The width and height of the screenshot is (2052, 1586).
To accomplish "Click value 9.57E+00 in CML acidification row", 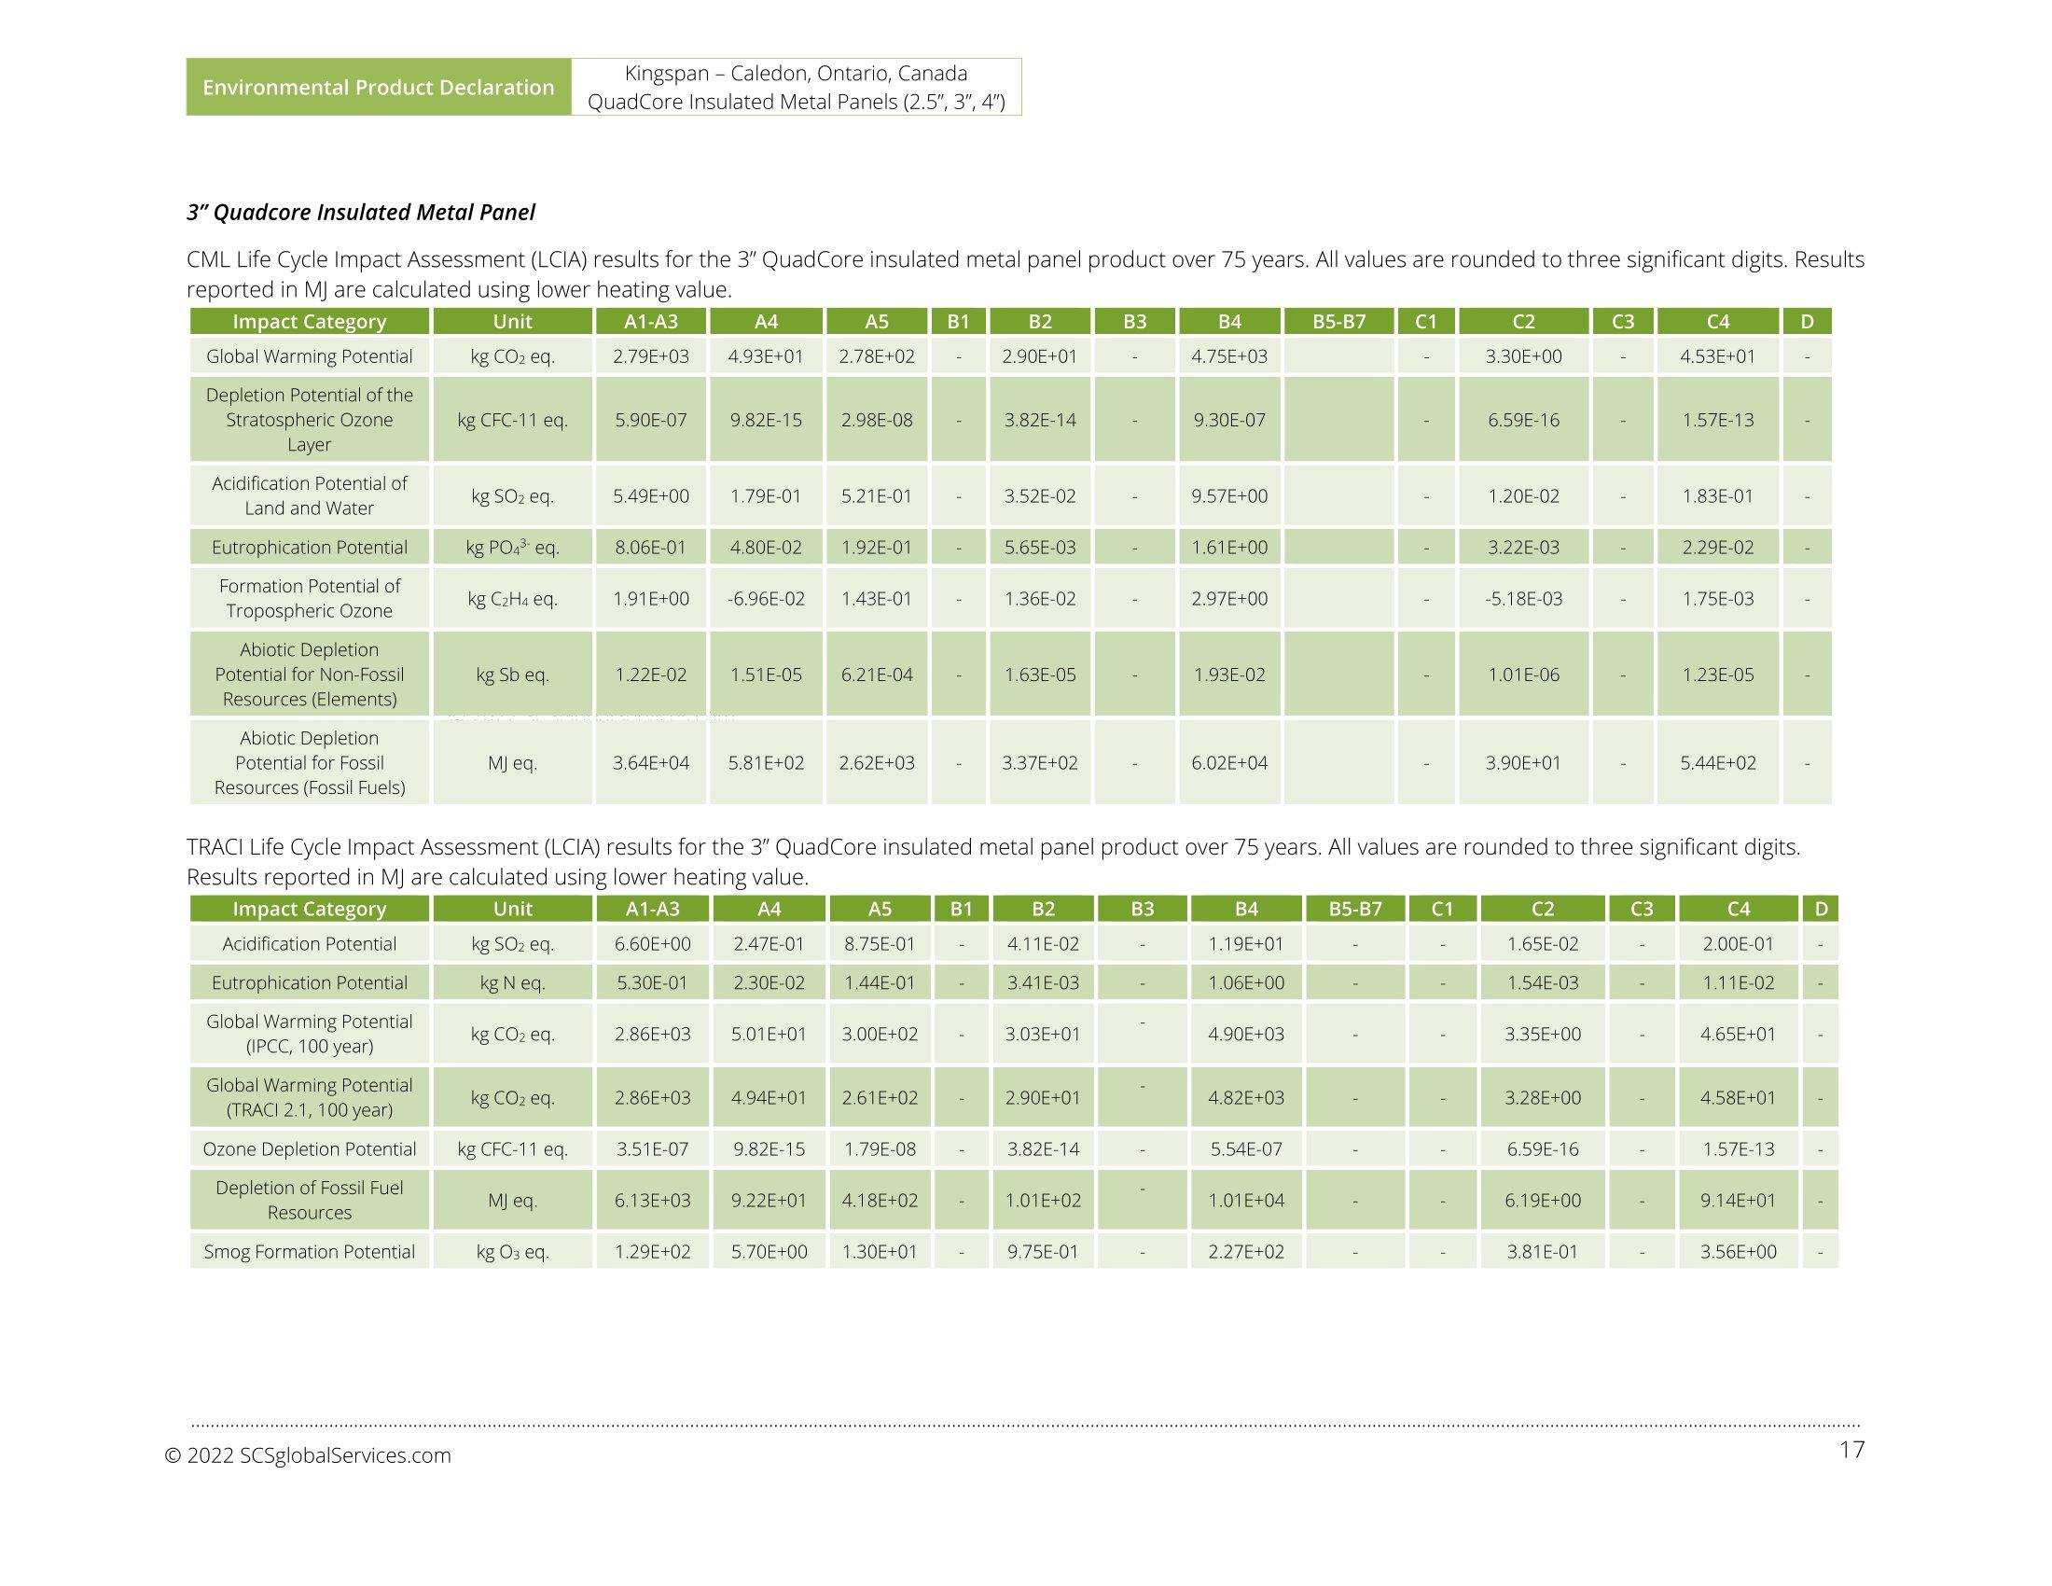I will point(1229,496).
